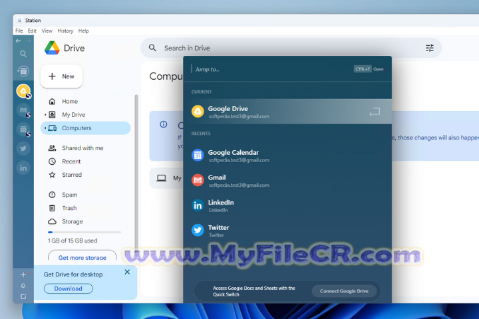
Task: Go to Home in Drive navigation
Action: (x=86, y=101)
